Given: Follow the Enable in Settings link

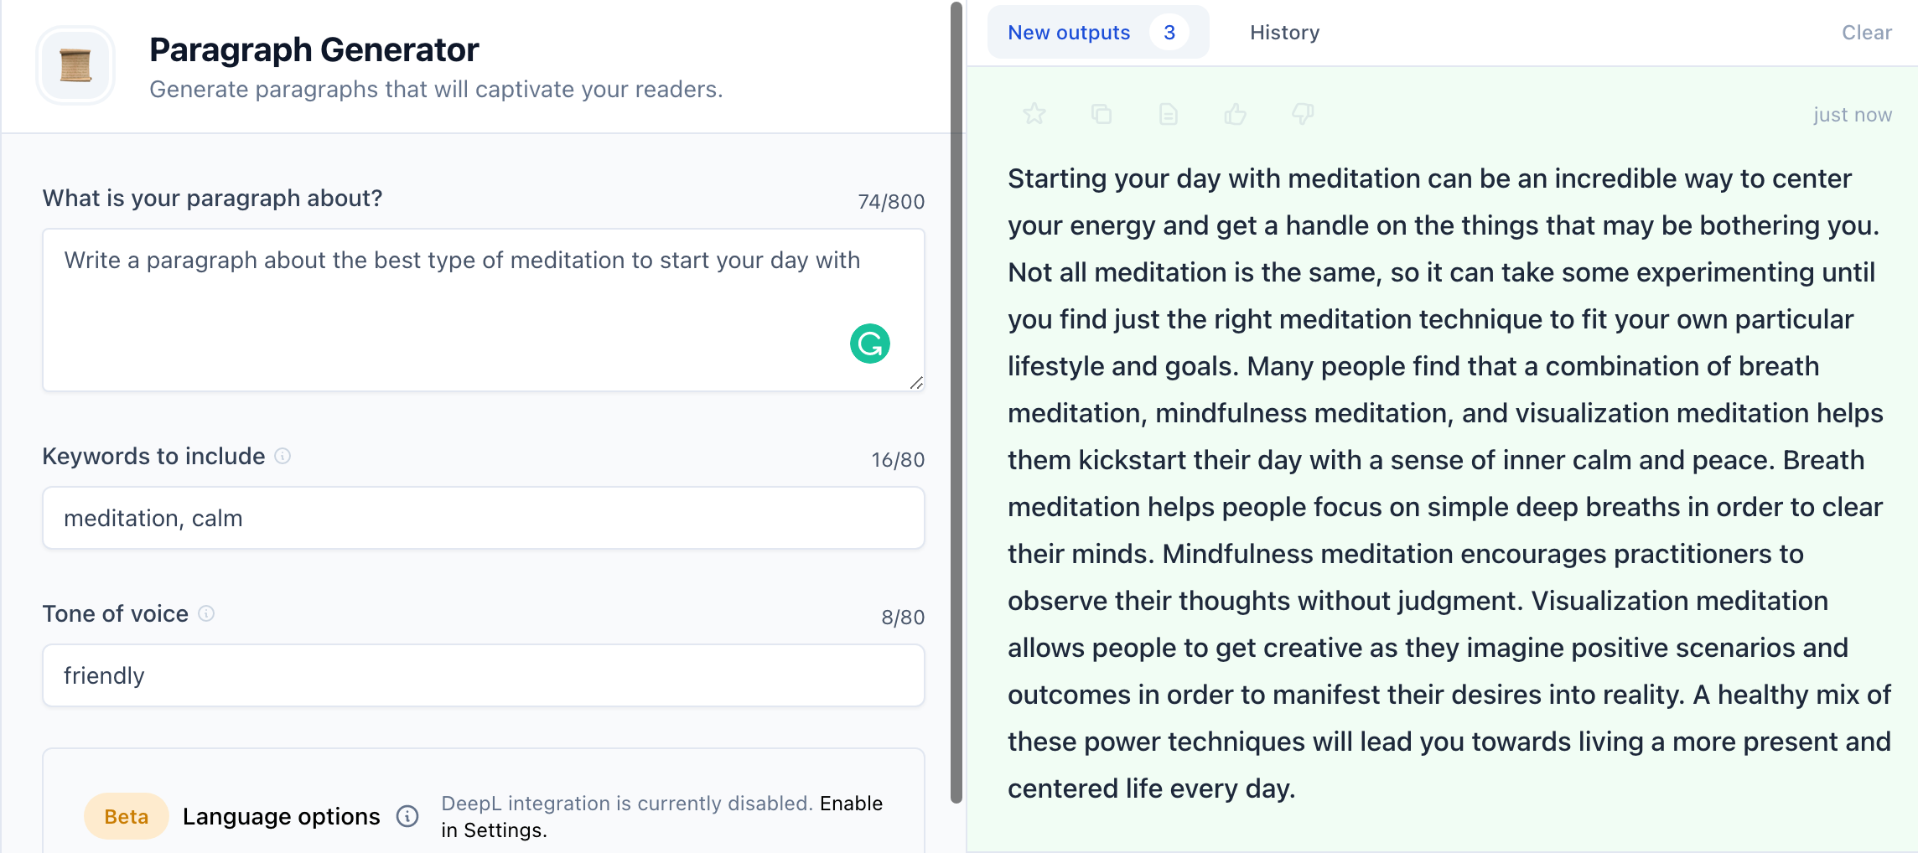Looking at the screenshot, I should point(662,817).
